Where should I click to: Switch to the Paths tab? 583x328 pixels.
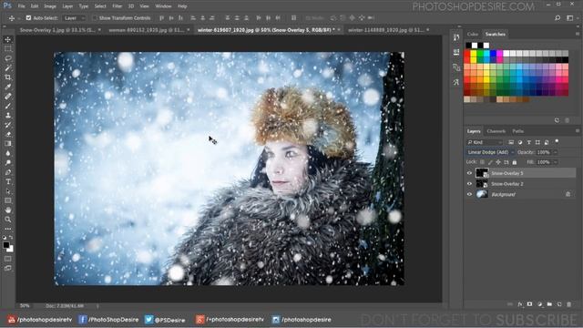(x=518, y=131)
